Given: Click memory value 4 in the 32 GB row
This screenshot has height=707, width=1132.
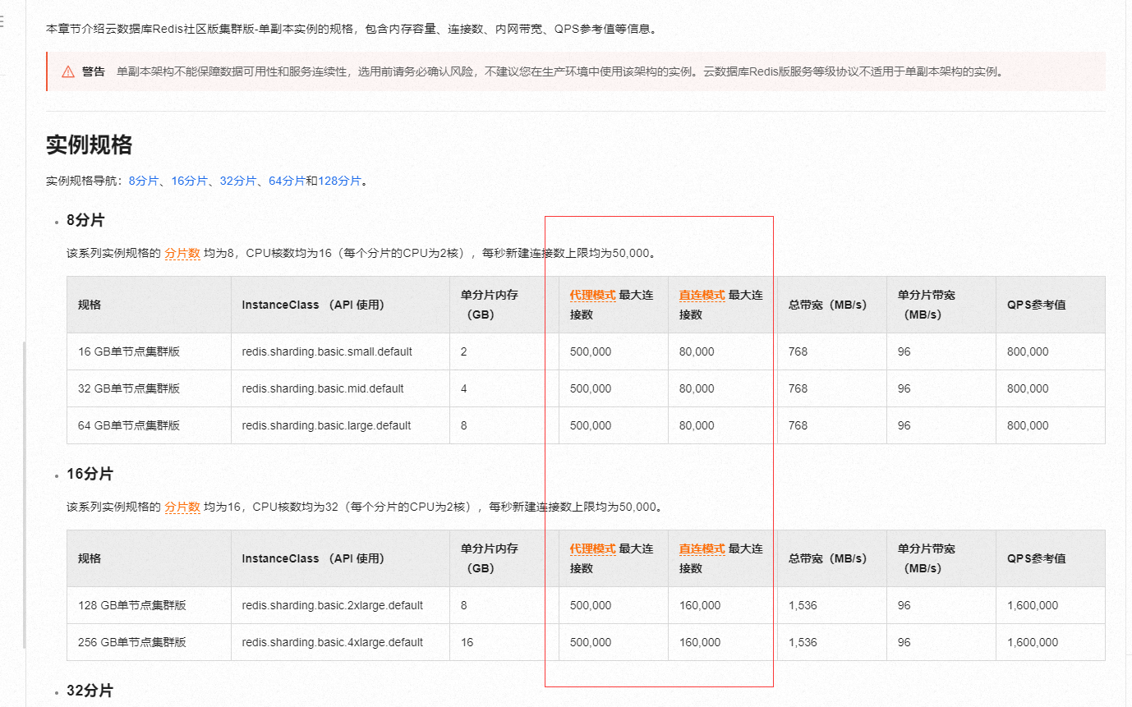Looking at the screenshot, I should tap(464, 388).
